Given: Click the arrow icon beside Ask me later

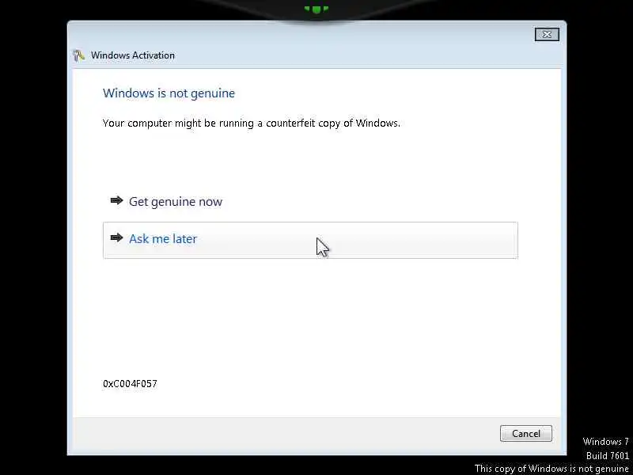Looking at the screenshot, I should point(116,237).
